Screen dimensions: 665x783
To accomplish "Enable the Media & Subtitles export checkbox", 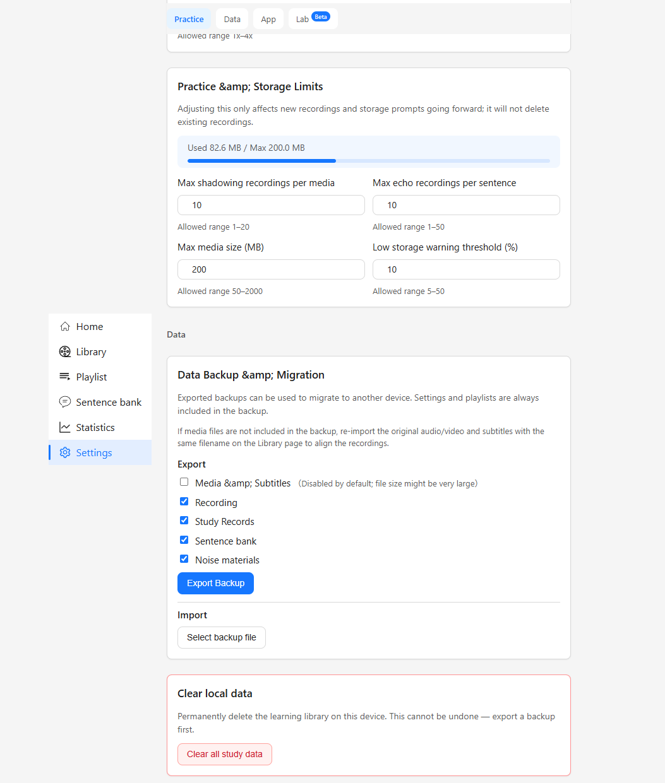I will 184,482.
